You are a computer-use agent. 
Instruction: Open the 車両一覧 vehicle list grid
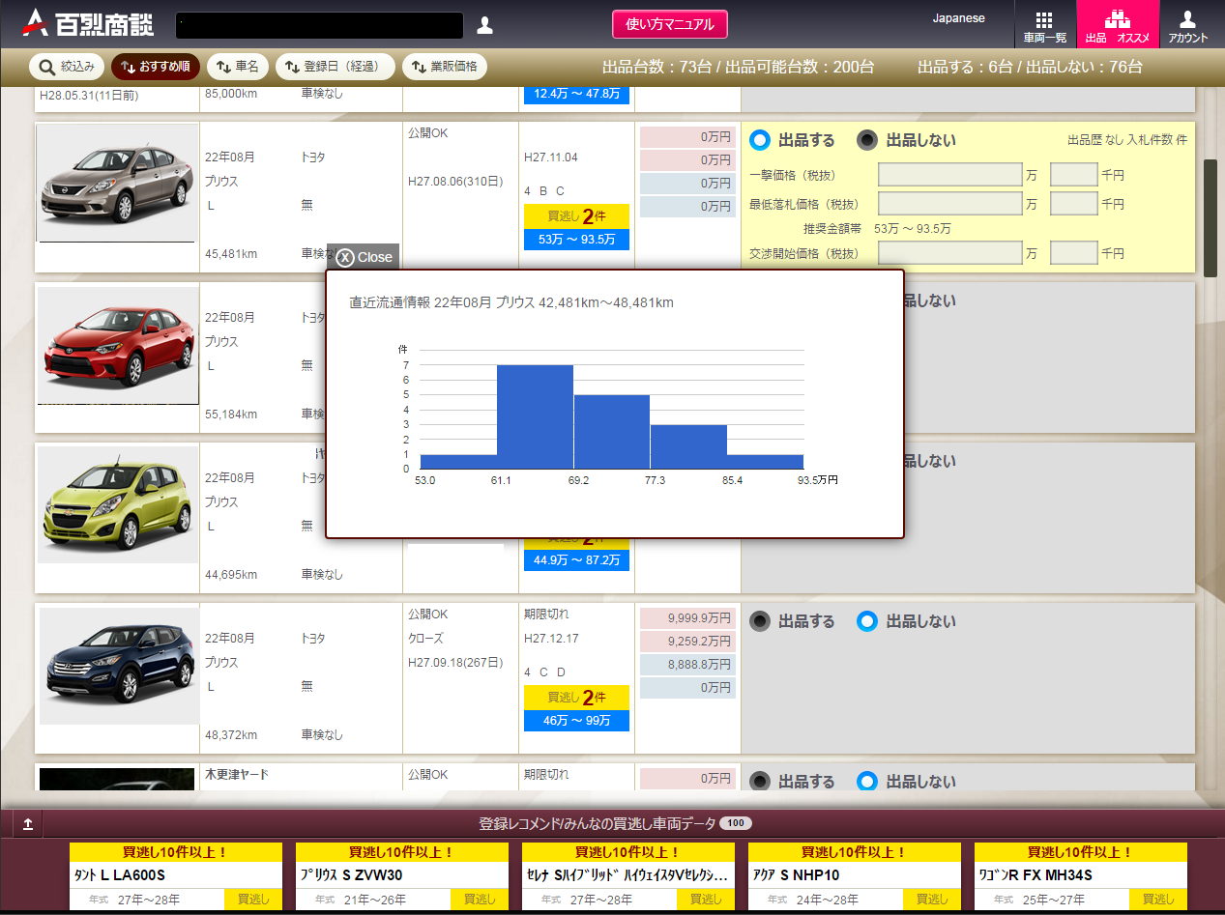tap(1044, 26)
